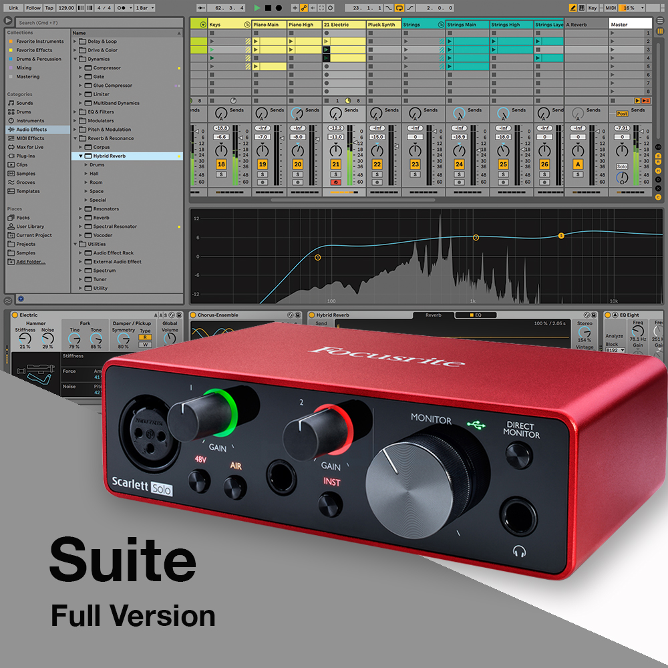Switch to the EQ tab in Hybrid Reverb
The image size is (668, 668).
(476, 315)
